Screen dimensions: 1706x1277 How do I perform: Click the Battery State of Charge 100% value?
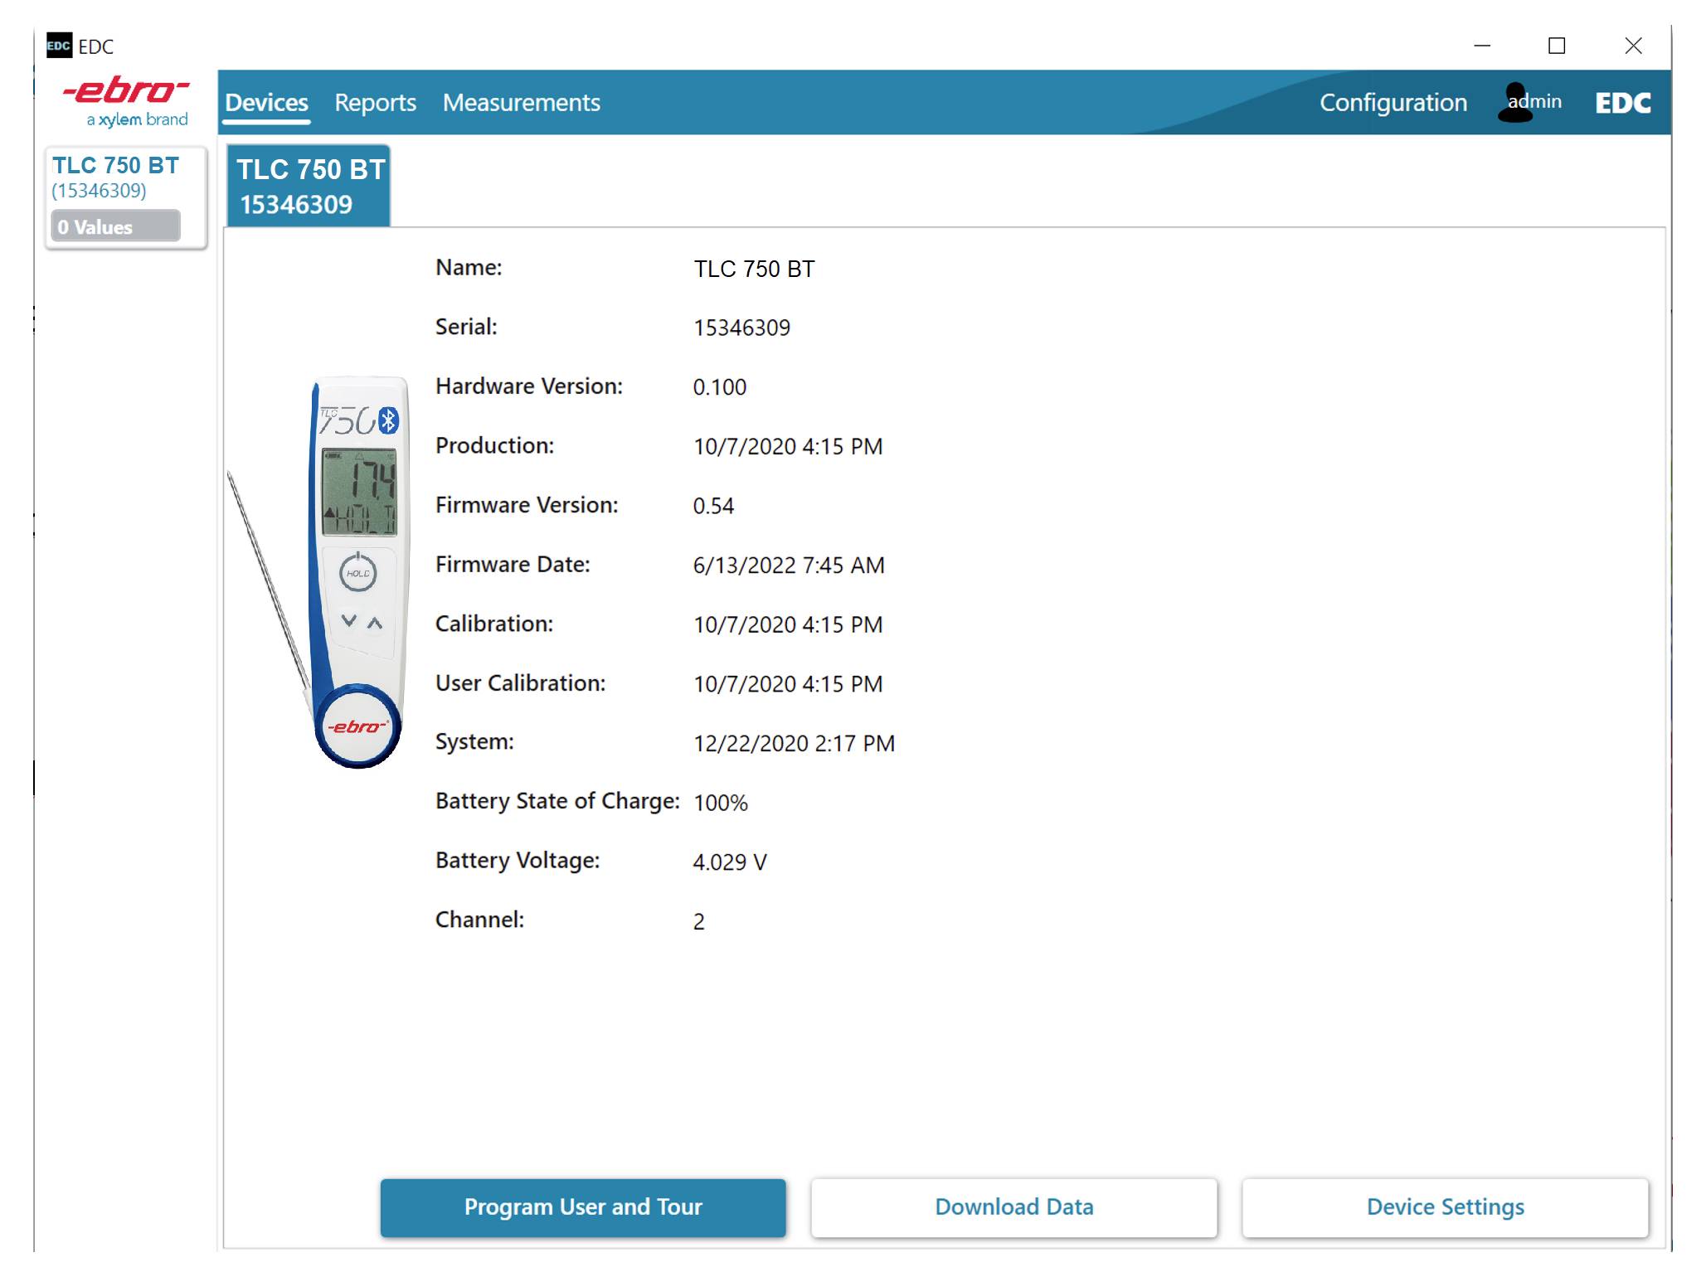[721, 802]
